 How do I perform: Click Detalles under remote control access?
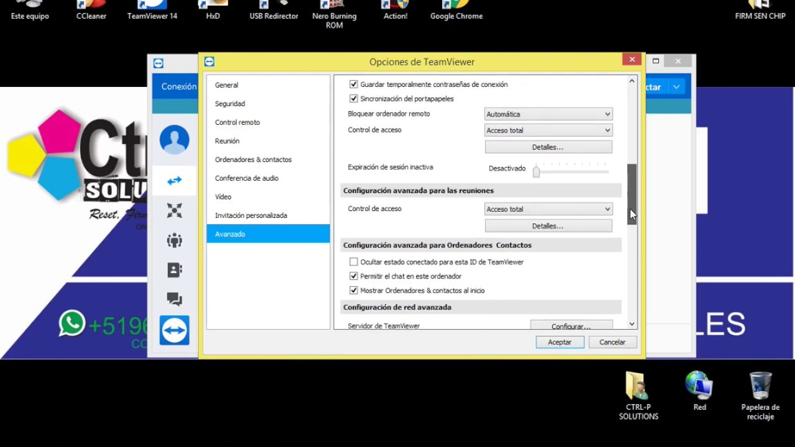[x=548, y=147]
